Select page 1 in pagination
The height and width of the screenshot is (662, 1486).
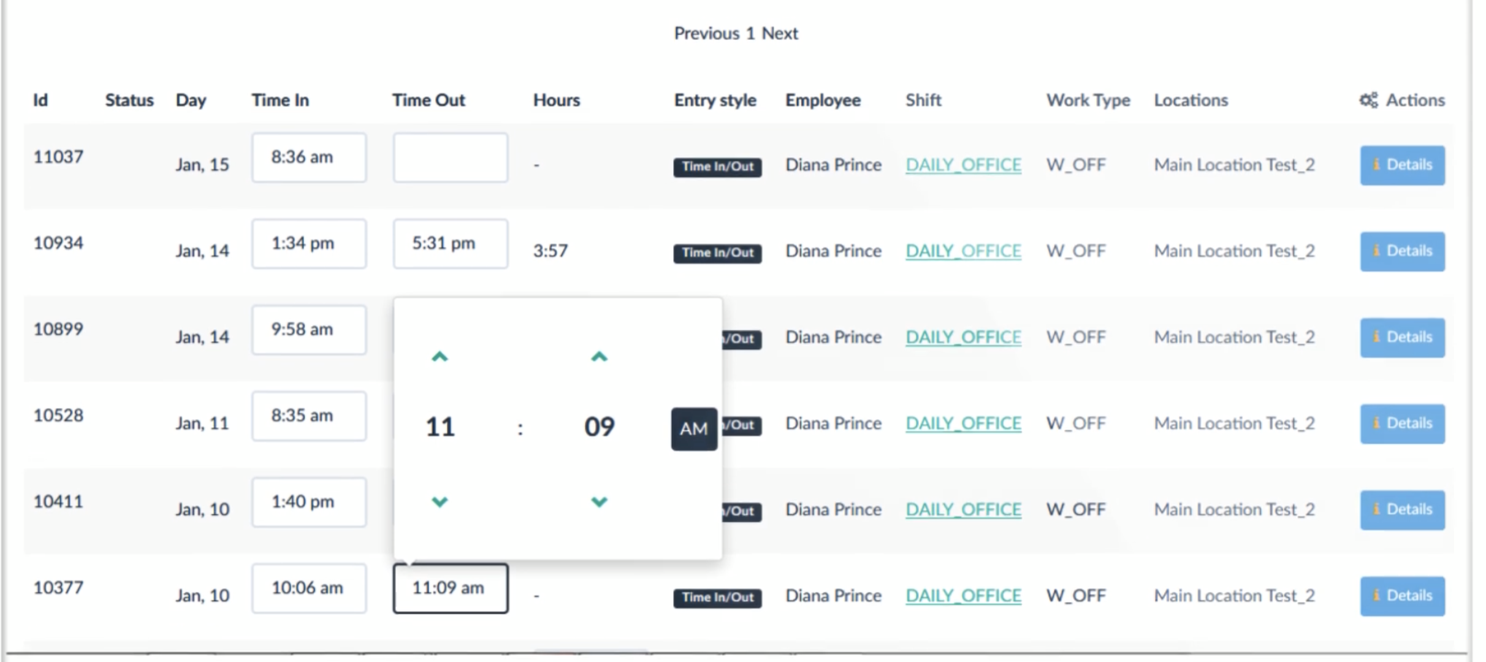coord(751,33)
